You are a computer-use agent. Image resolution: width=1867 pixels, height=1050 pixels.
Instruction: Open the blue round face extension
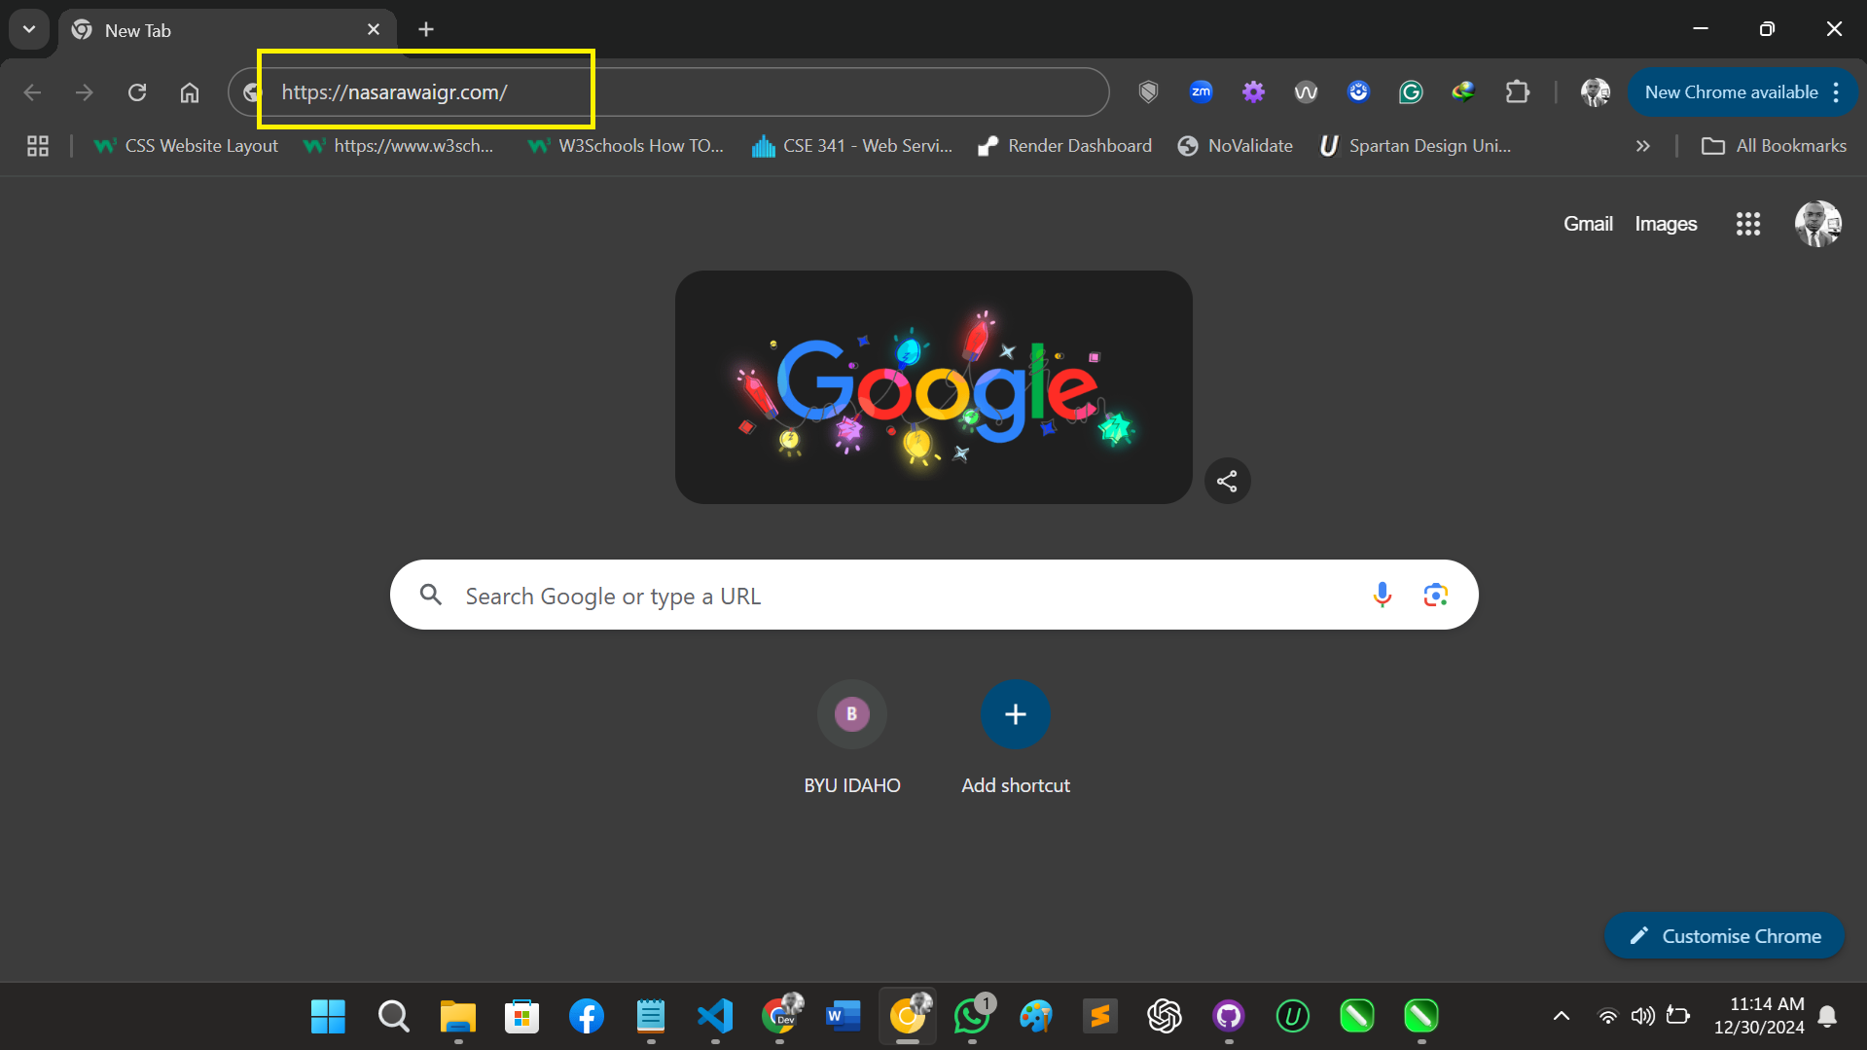1358,92
